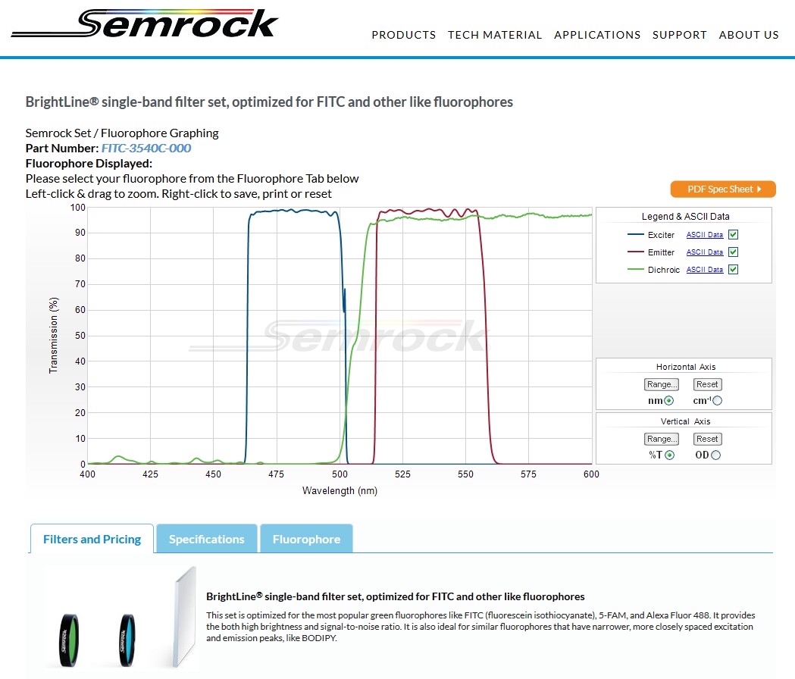Screen dimensions: 795x679
Task: Uncheck the Exciter curve checkbox
Action: 733,234
